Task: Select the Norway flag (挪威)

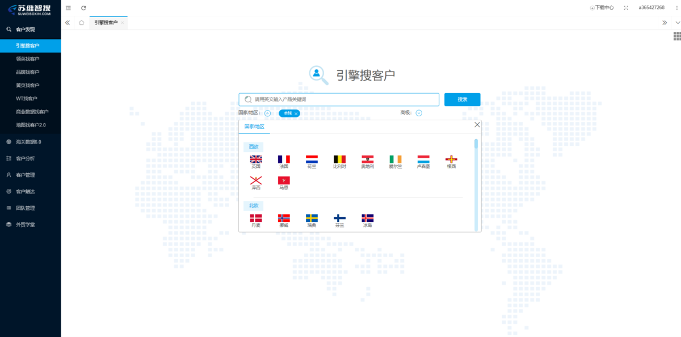Action: (x=284, y=218)
